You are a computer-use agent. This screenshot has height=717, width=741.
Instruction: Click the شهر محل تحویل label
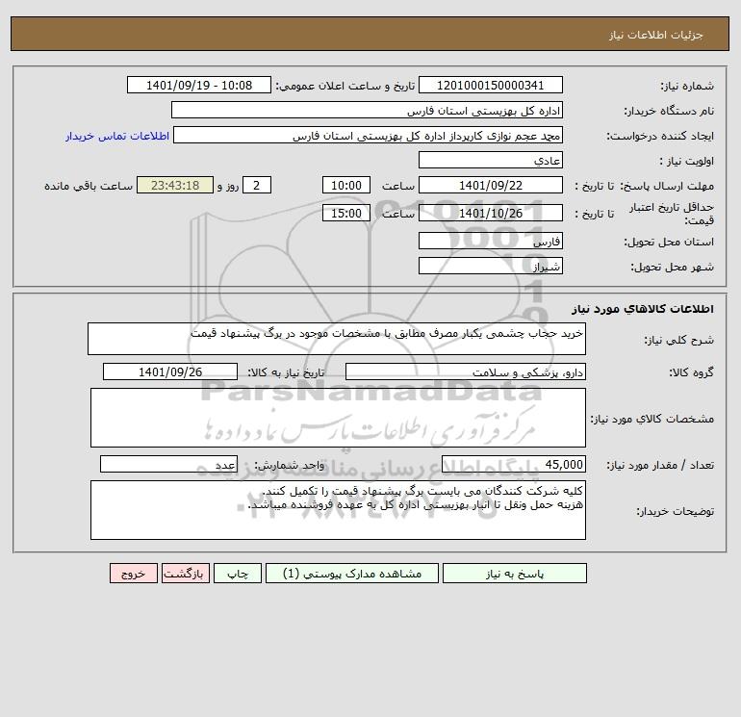tap(672, 267)
